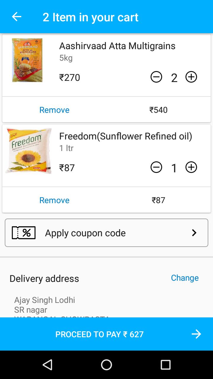Screen dimensions: 213x379
Task: Remove Aashirvaad Atta Multigrains from cart
Action: tap(54, 110)
